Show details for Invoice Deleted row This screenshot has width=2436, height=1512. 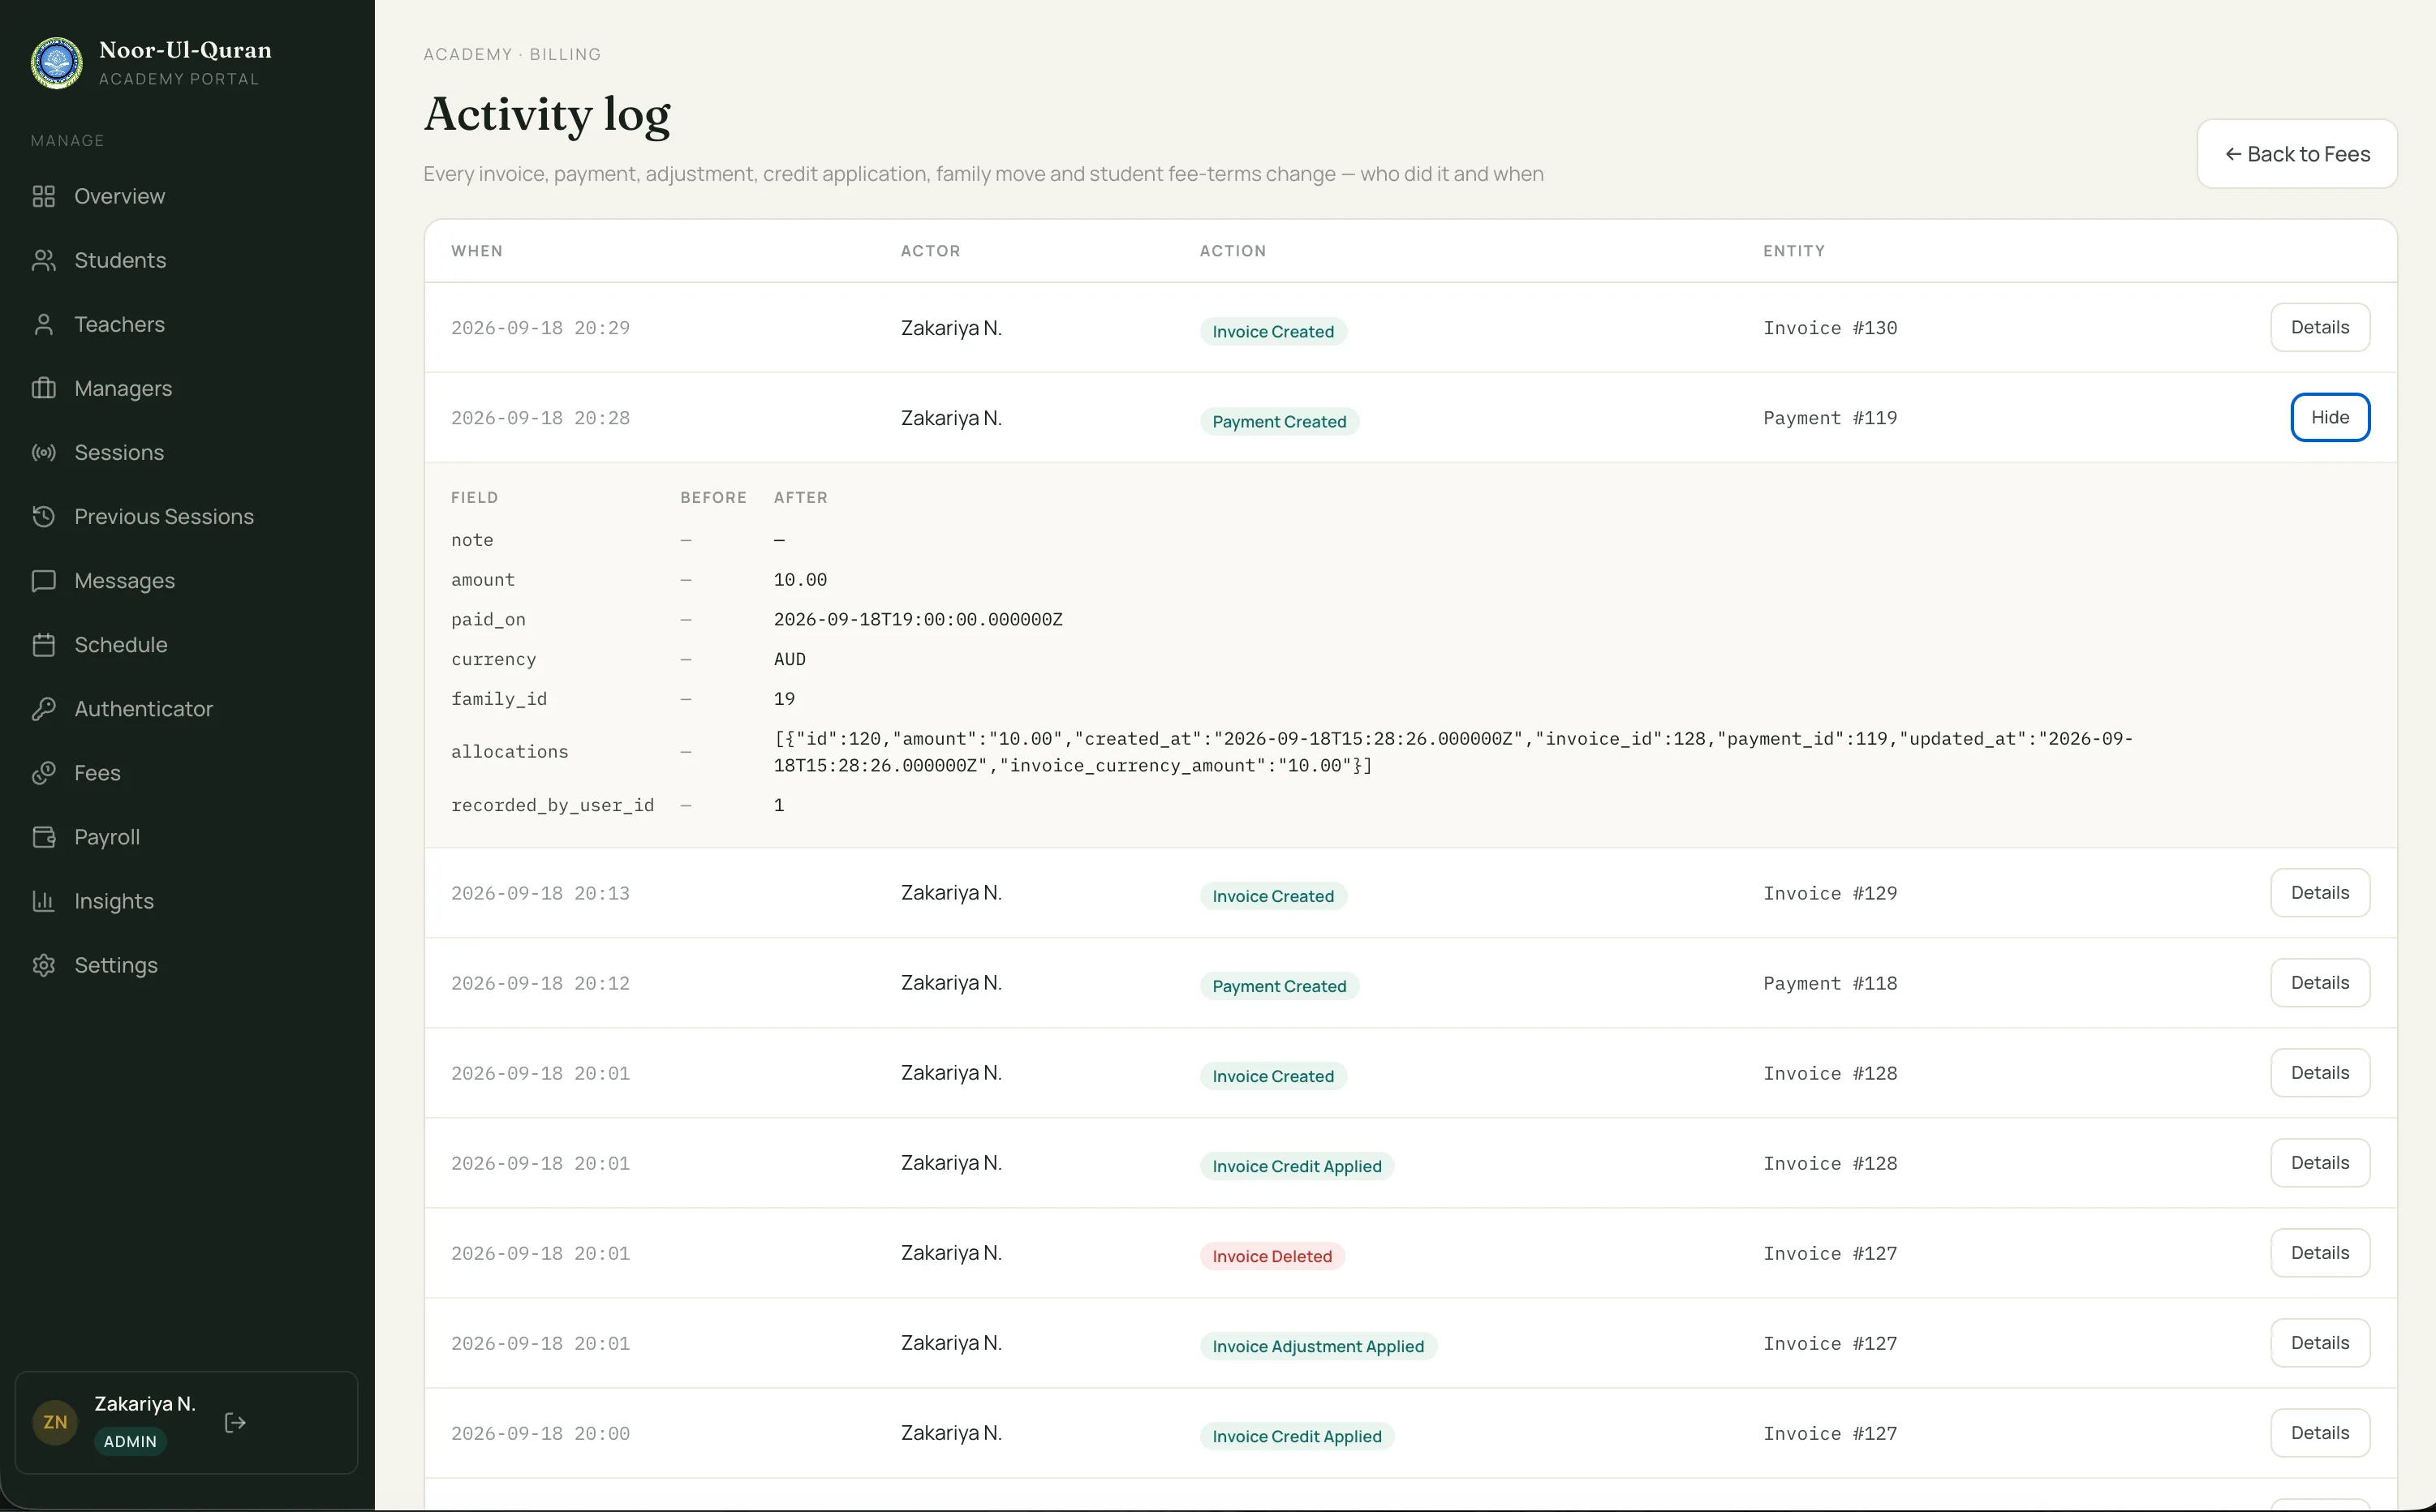(2319, 1252)
